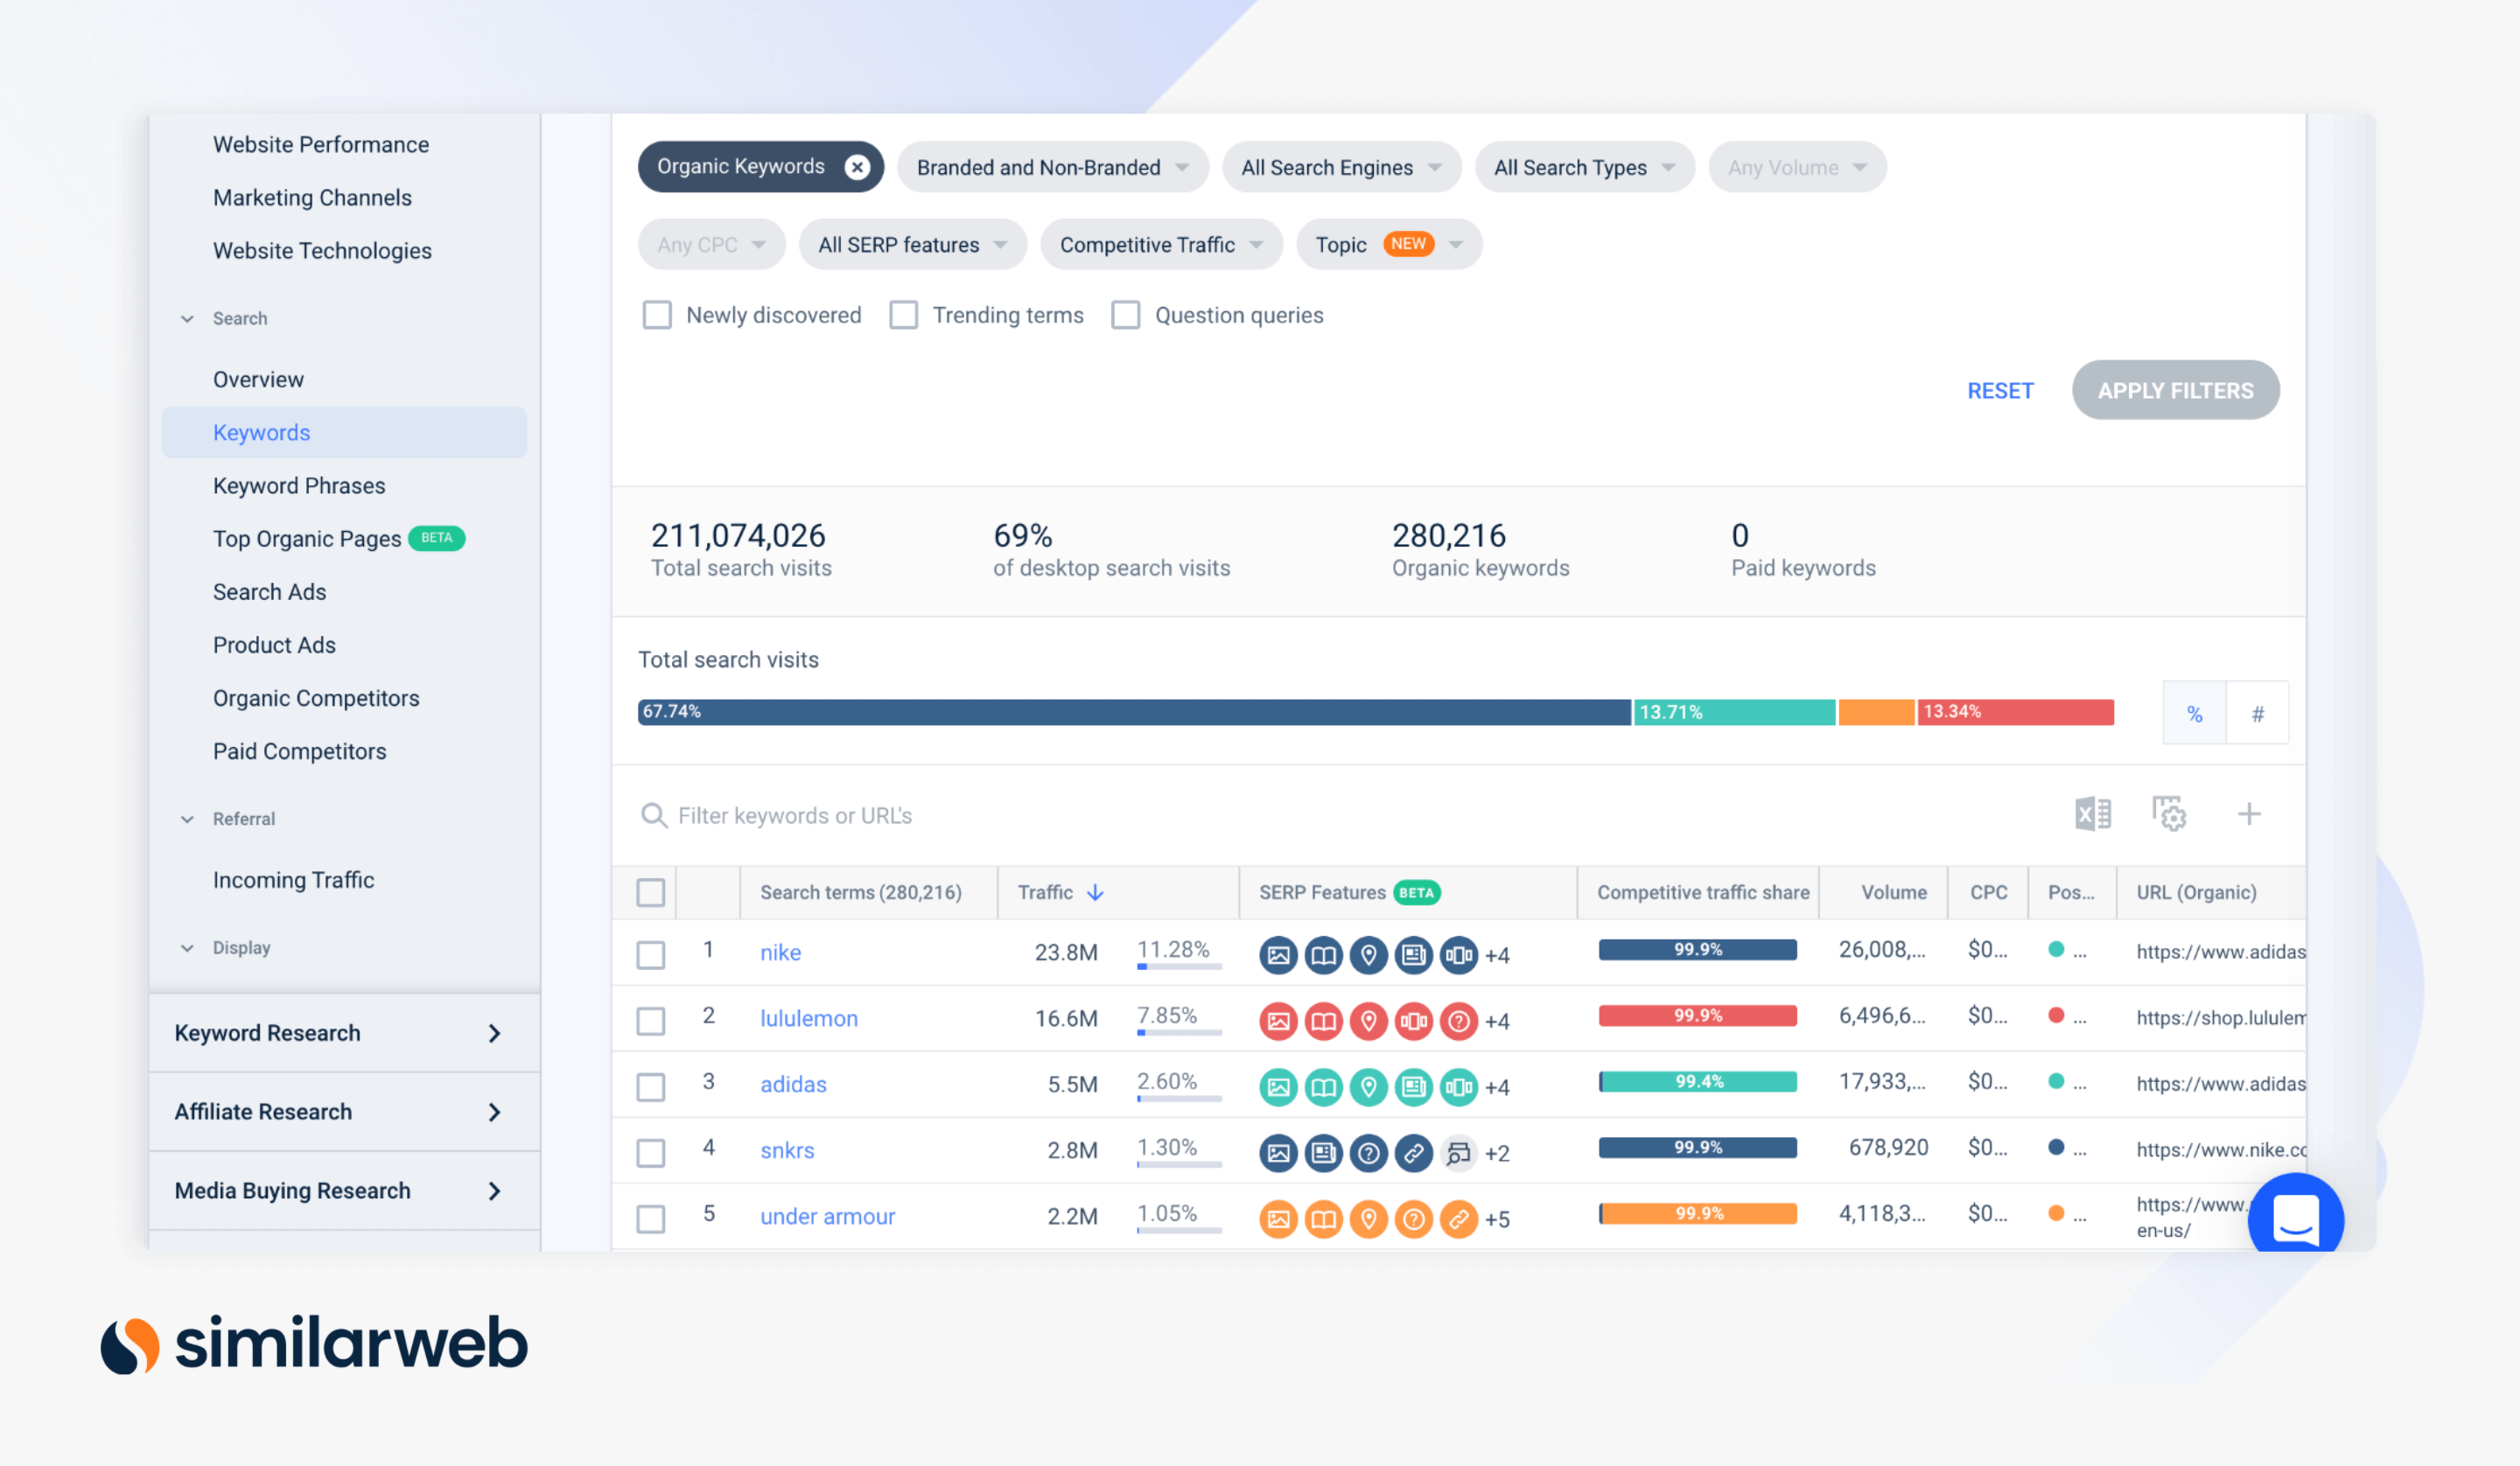Enable the Newly discovered checkbox
The image size is (2520, 1466).
(657, 314)
